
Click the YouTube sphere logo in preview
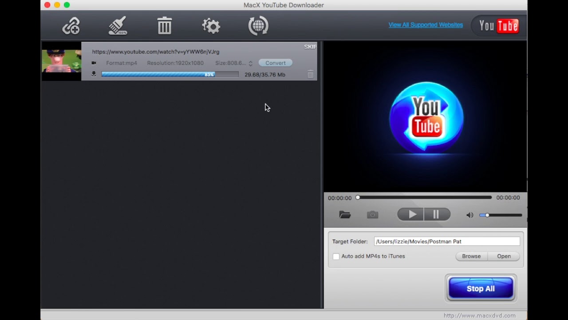coord(426,117)
